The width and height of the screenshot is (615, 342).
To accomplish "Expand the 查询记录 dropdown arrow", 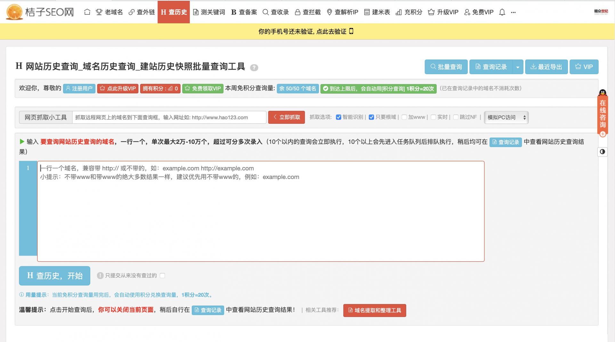I will click(x=518, y=67).
